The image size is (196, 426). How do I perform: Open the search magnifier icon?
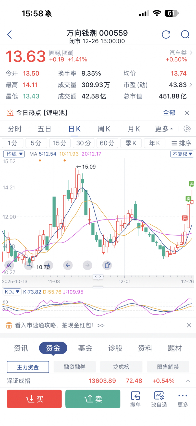185,35
